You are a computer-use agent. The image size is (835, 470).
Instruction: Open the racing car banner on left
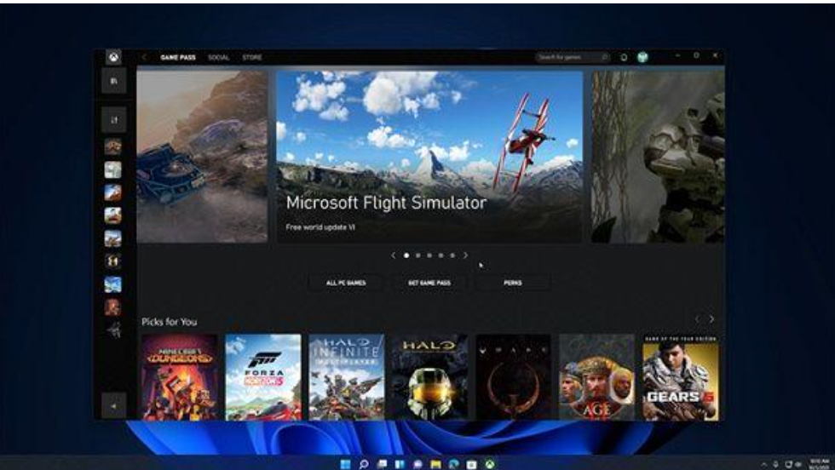pos(202,157)
